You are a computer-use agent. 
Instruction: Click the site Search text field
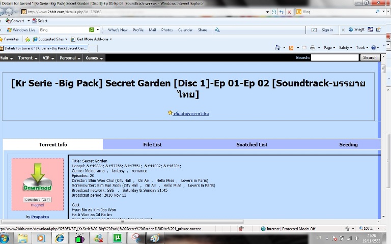tap(334, 57)
